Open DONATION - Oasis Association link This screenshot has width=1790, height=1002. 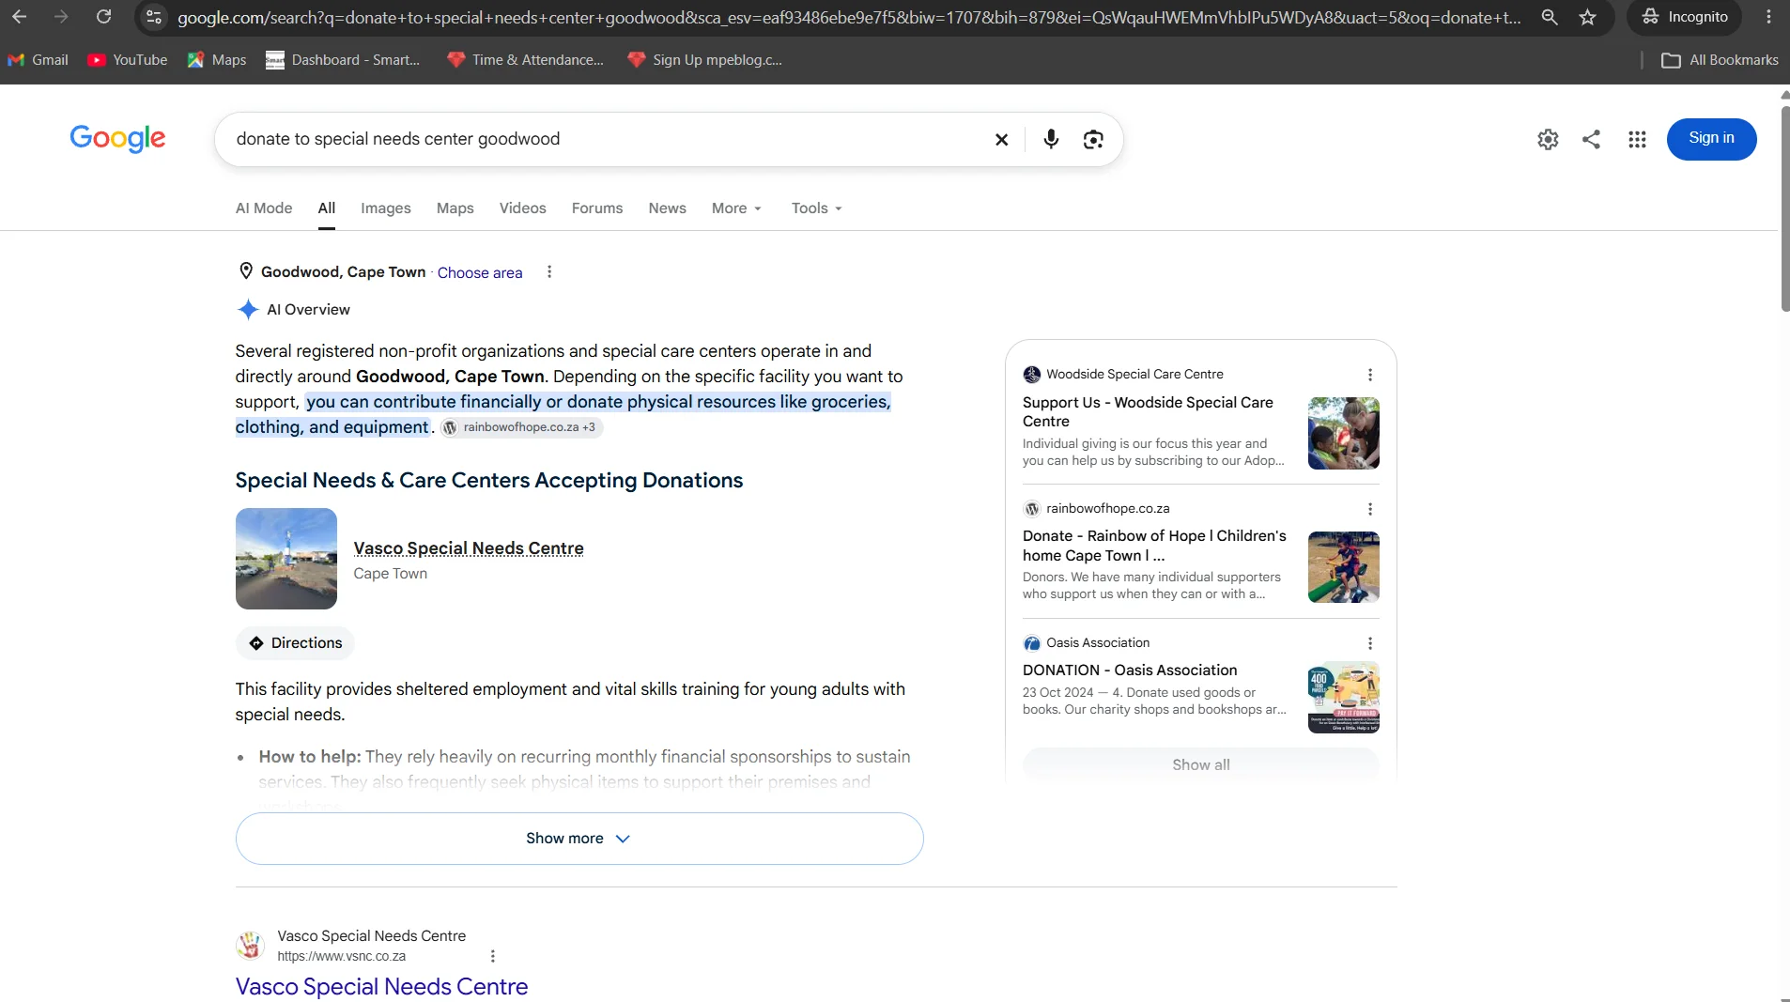tap(1130, 671)
